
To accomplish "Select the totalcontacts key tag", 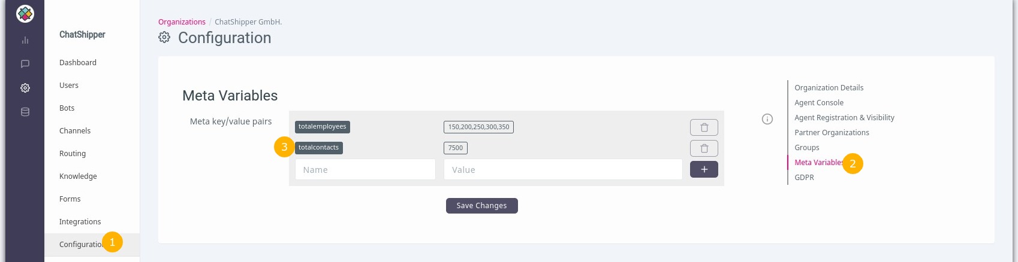I will click(x=319, y=148).
